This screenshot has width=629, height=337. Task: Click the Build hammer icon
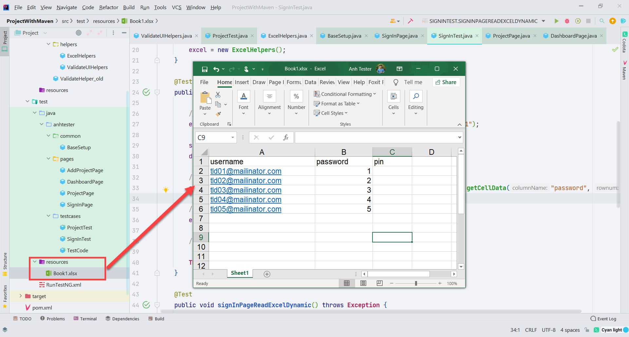point(410,21)
